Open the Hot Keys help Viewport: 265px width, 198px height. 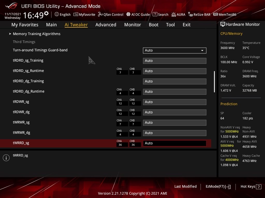(x=251, y=187)
